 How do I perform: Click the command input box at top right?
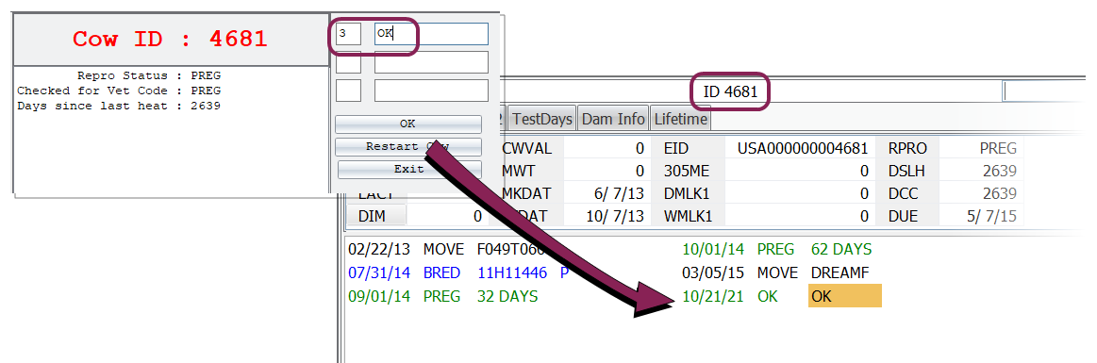(x=1050, y=91)
